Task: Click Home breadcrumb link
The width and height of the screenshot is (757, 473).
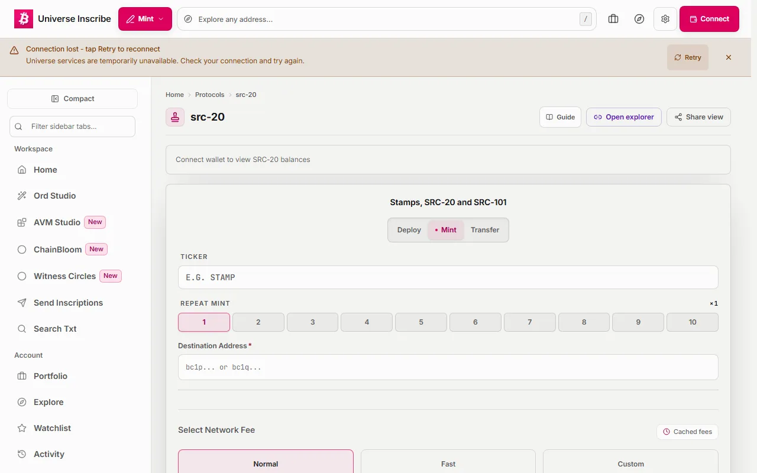Action: tap(174, 95)
